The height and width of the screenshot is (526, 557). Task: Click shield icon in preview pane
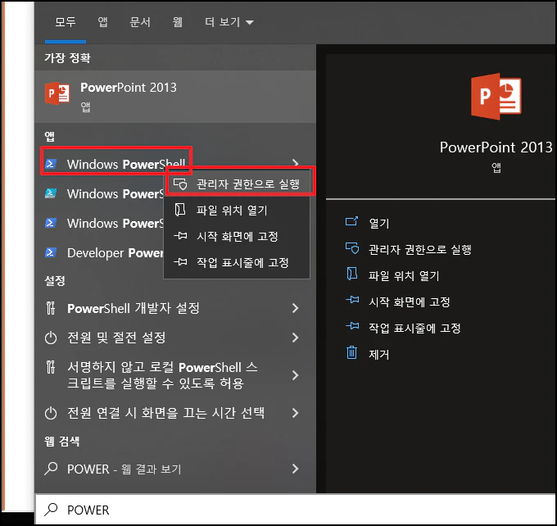coord(352,248)
